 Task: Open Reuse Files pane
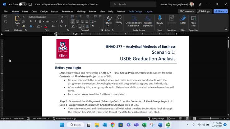193,21
